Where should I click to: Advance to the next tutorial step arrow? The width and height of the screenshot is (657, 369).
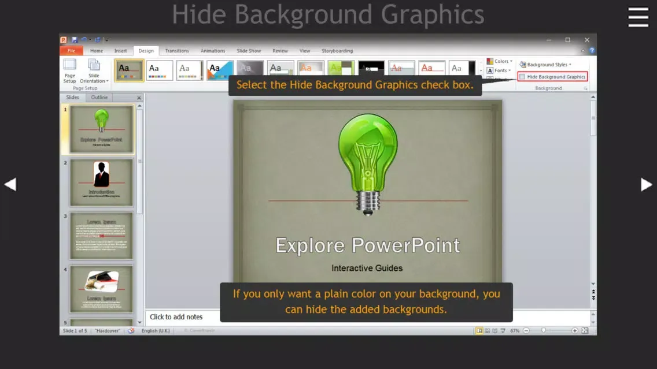point(646,185)
